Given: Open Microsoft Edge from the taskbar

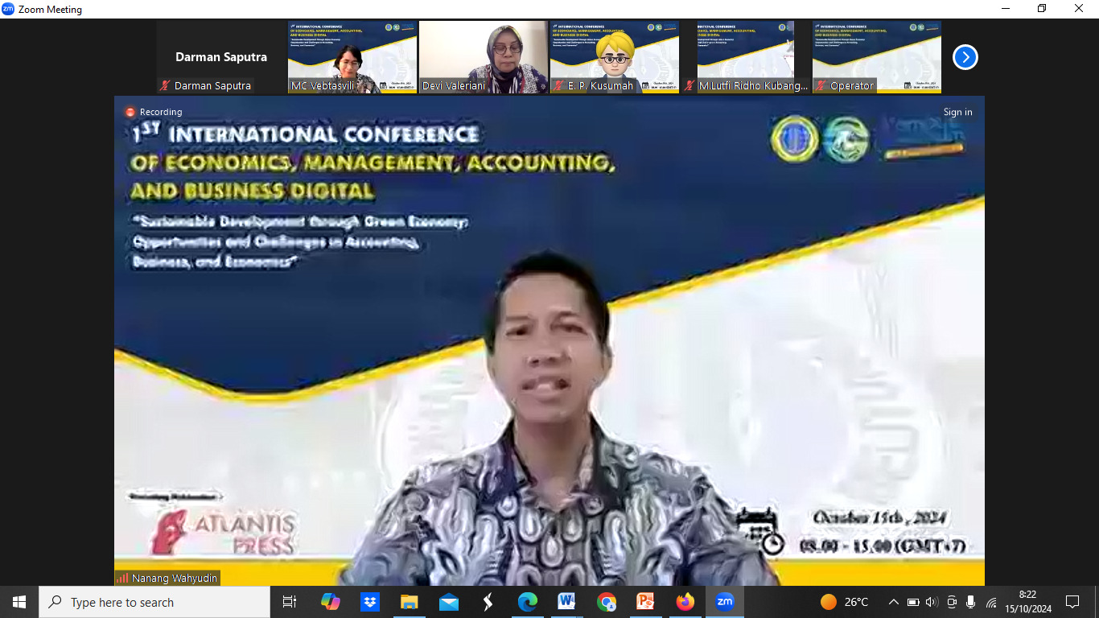Looking at the screenshot, I should (x=527, y=602).
